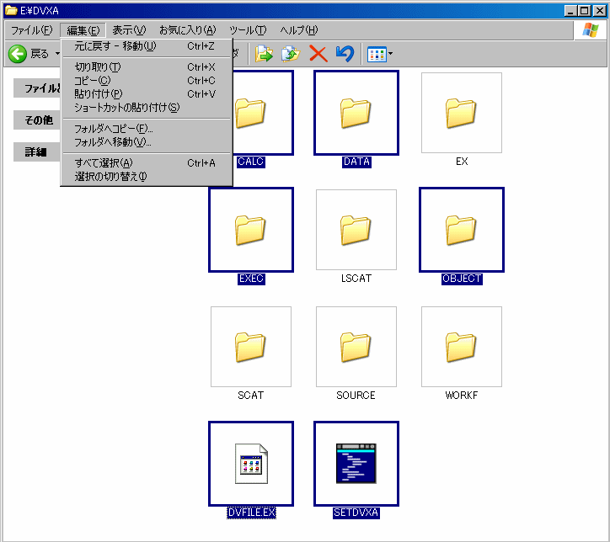Click the green Back arrow button
The image size is (610, 542).
18,54
